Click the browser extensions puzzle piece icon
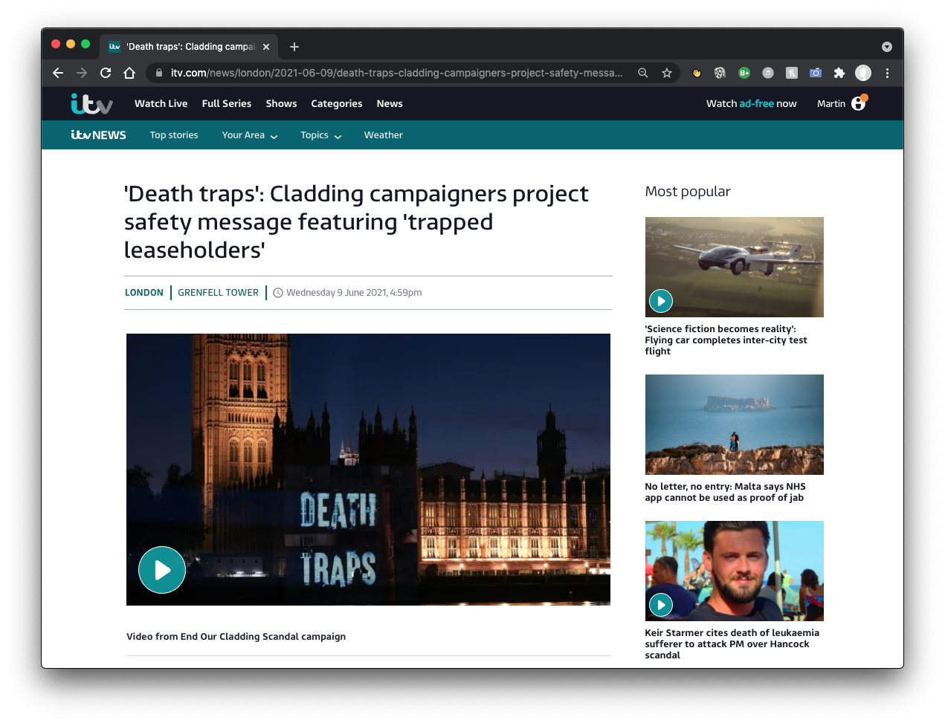The image size is (945, 723). click(839, 73)
